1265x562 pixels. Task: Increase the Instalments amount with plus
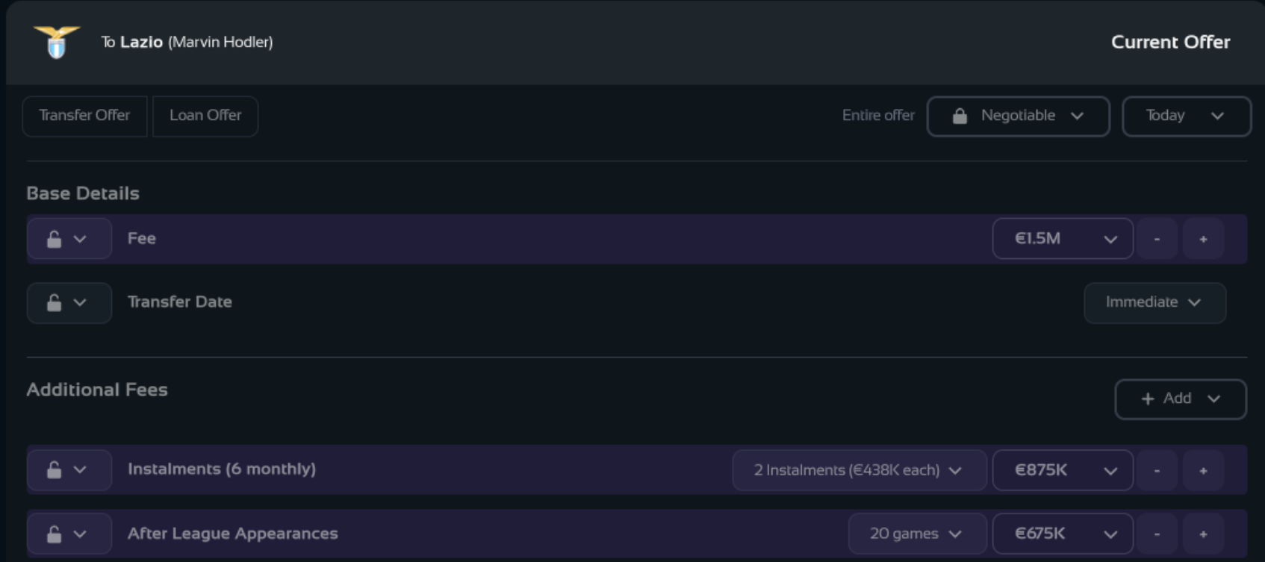(1203, 470)
